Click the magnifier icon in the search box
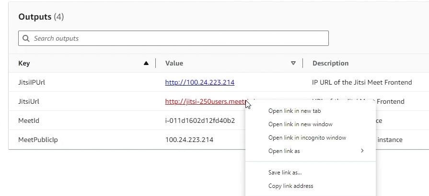Screen dimensions: 429x196 point(26,38)
